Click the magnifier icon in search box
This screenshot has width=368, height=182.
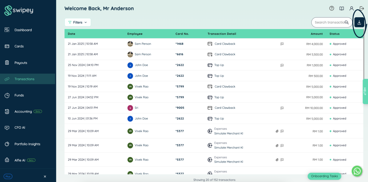point(347,22)
